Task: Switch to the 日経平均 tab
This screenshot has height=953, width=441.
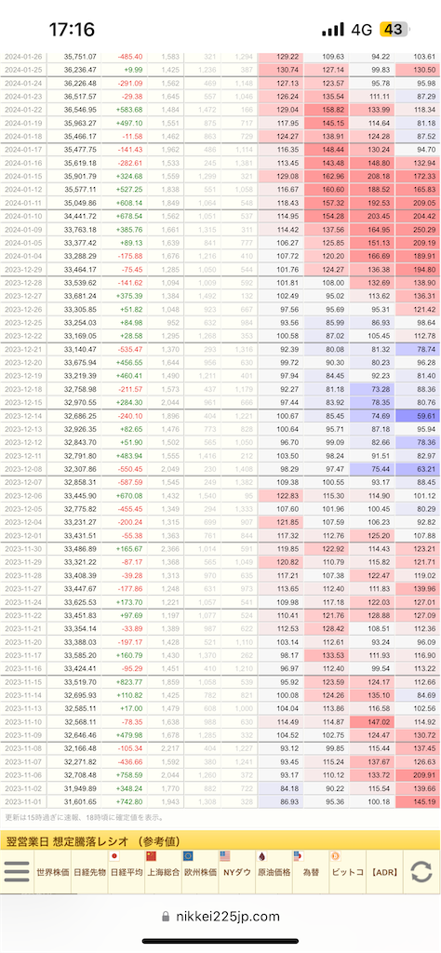Action: (x=126, y=872)
